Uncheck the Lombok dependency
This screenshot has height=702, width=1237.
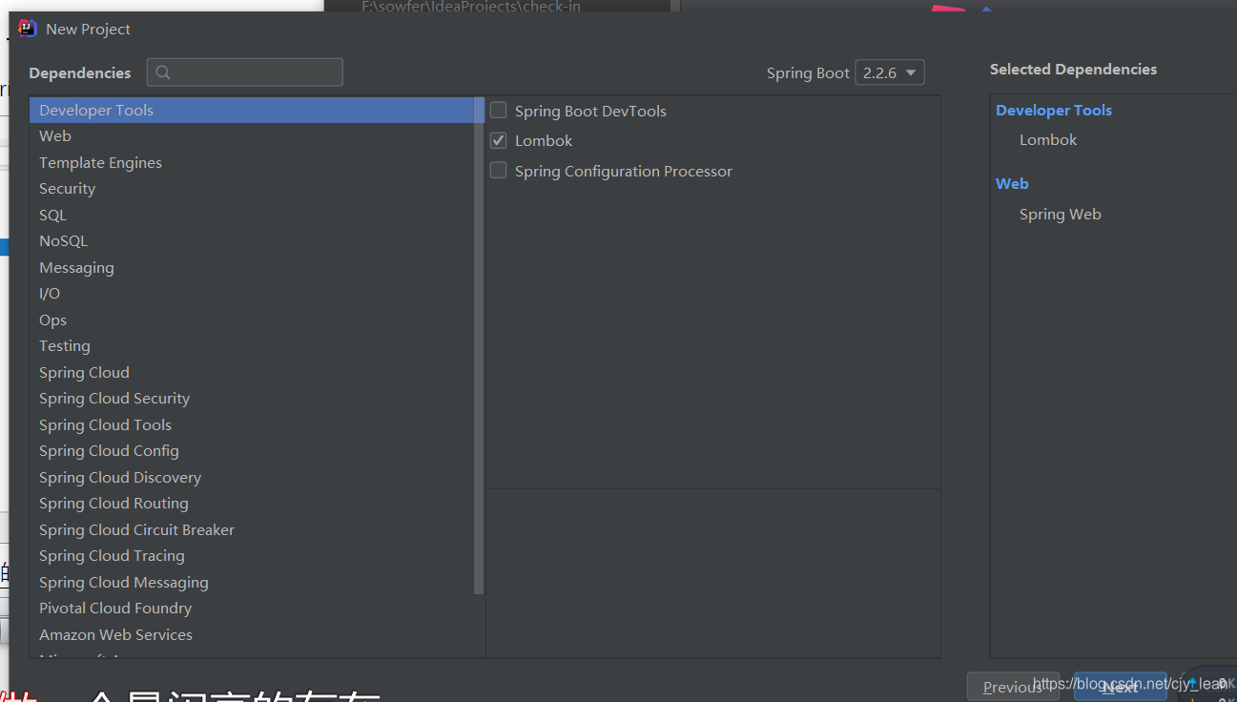[x=497, y=139]
